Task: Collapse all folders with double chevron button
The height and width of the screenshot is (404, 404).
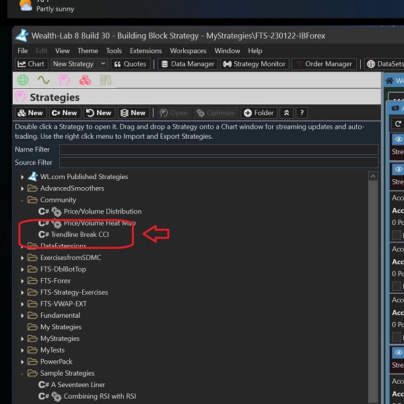Action: coord(287,113)
